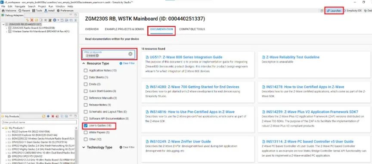Click red X in My Products toolbar
The height and width of the screenshot is (164, 372).
coord(53,116)
